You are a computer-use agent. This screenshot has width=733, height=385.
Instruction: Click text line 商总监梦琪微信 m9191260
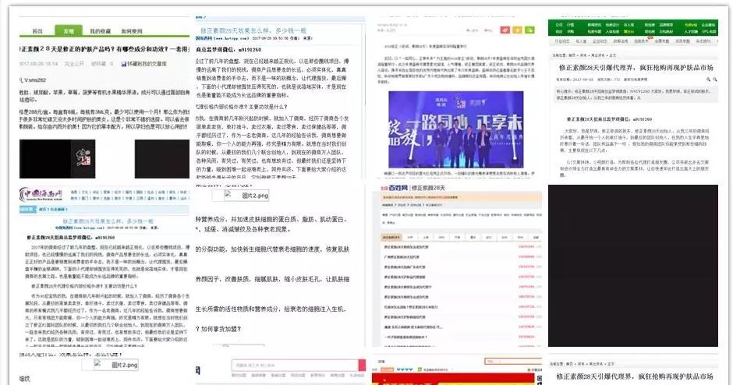click(228, 50)
